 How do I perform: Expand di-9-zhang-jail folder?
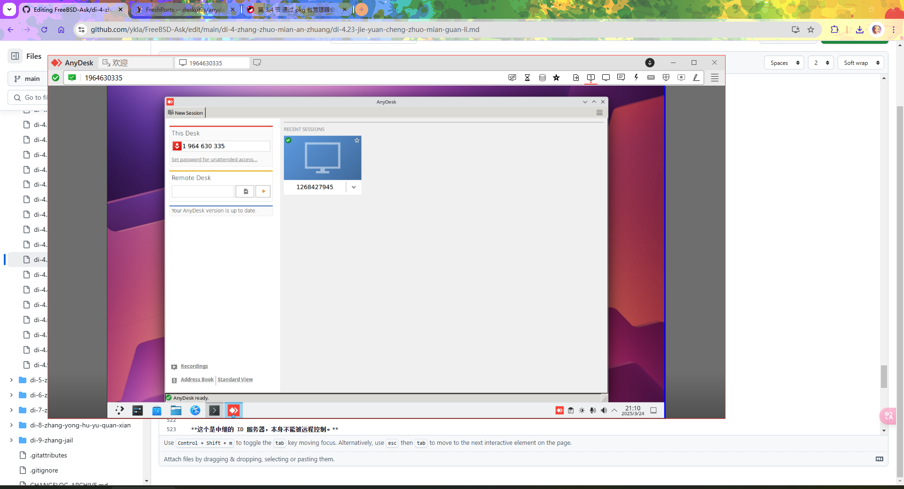click(x=11, y=440)
